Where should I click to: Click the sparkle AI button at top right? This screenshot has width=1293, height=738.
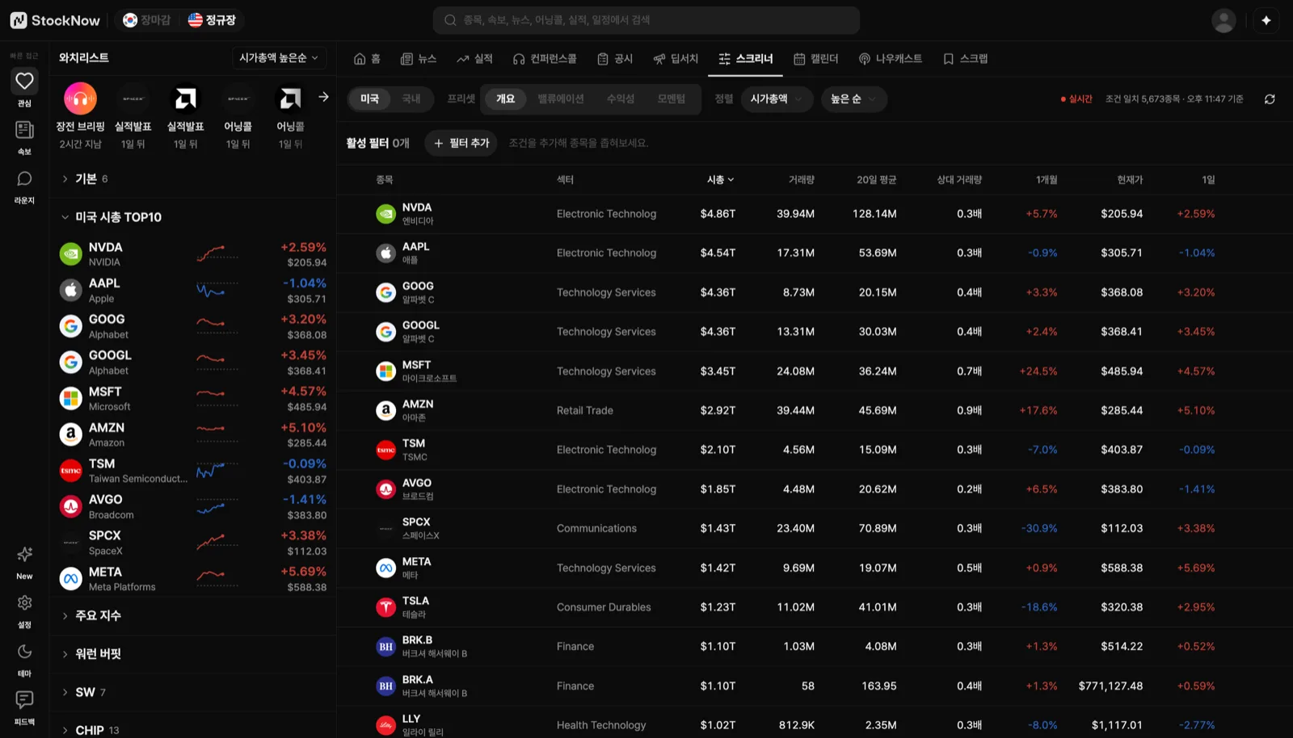[1266, 20]
